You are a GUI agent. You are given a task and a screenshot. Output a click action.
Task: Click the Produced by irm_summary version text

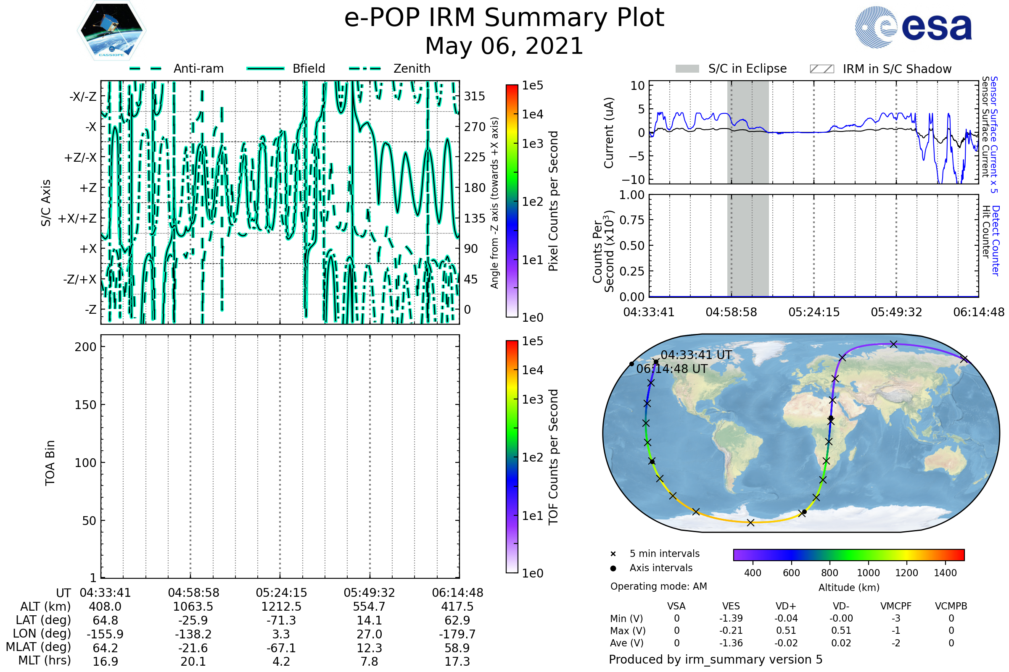pyautogui.click(x=715, y=659)
